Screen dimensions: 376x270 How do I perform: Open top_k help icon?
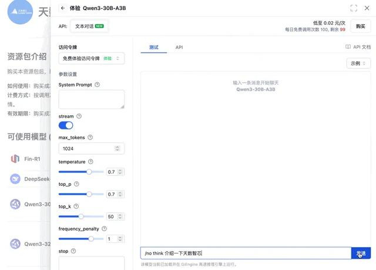pos(76,206)
